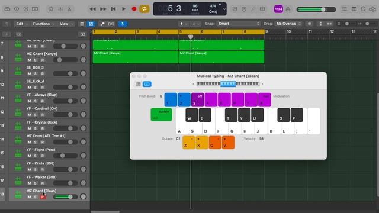Click the red Record button

(134, 9)
